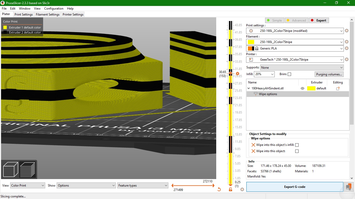Click the Wipe options funnel icon
This screenshot has width=355, height=199.
click(x=255, y=94)
